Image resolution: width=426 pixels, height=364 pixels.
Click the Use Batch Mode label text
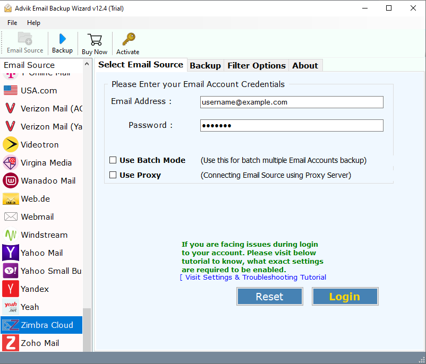[152, 160]
